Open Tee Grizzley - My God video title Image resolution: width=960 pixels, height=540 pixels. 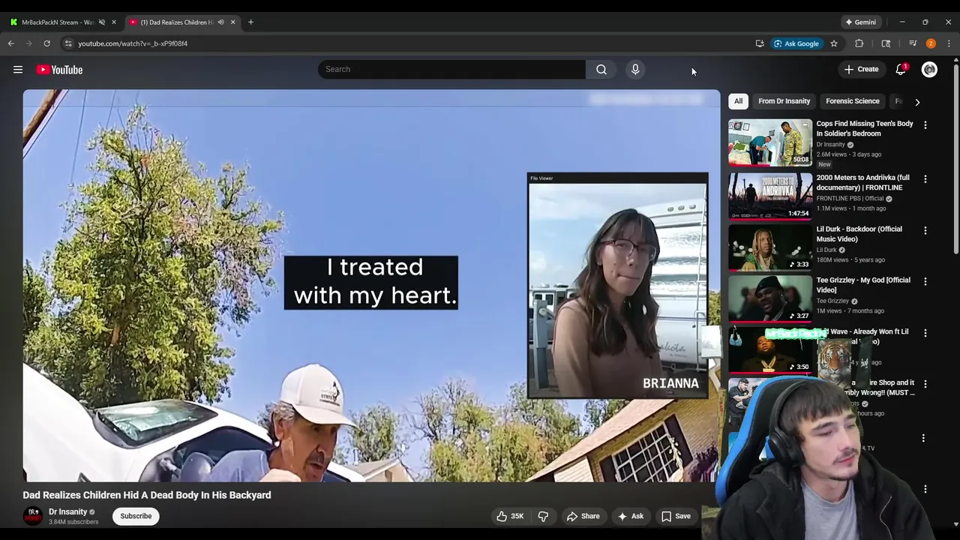click(863, 285)
